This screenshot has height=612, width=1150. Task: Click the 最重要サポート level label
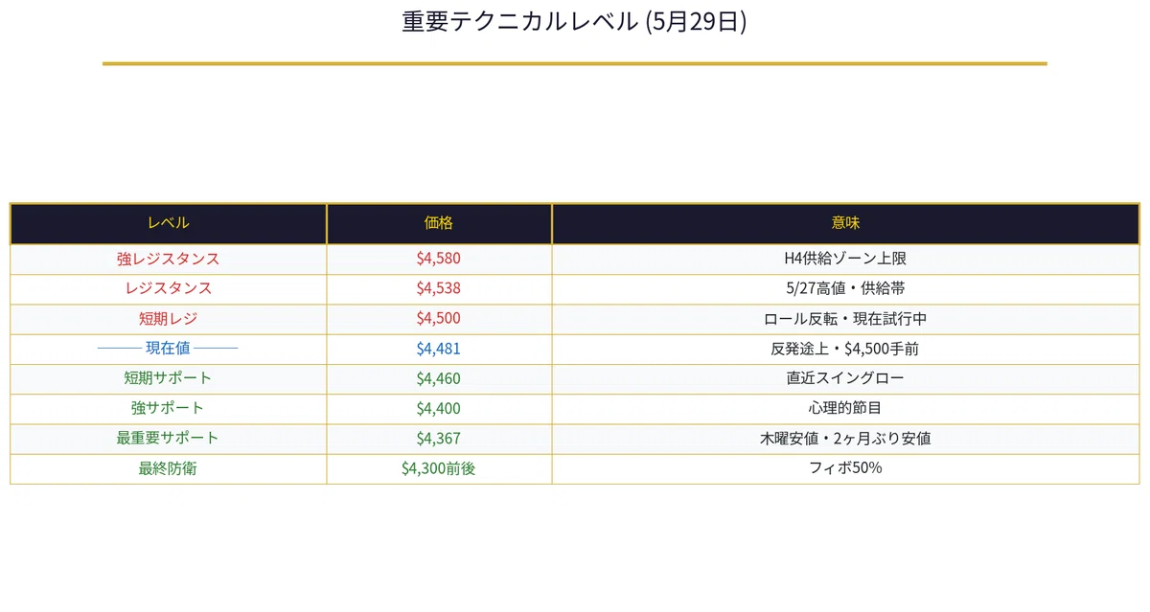(x=168, y=438)
